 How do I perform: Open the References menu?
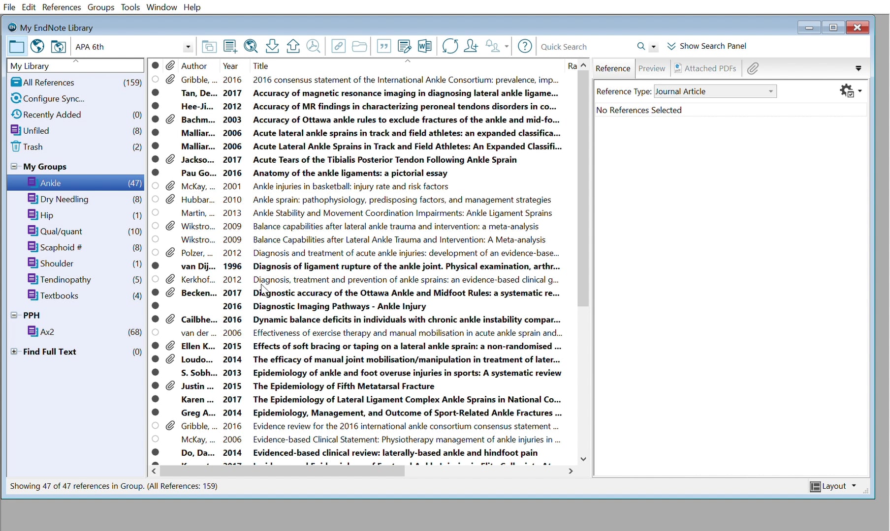62,7
